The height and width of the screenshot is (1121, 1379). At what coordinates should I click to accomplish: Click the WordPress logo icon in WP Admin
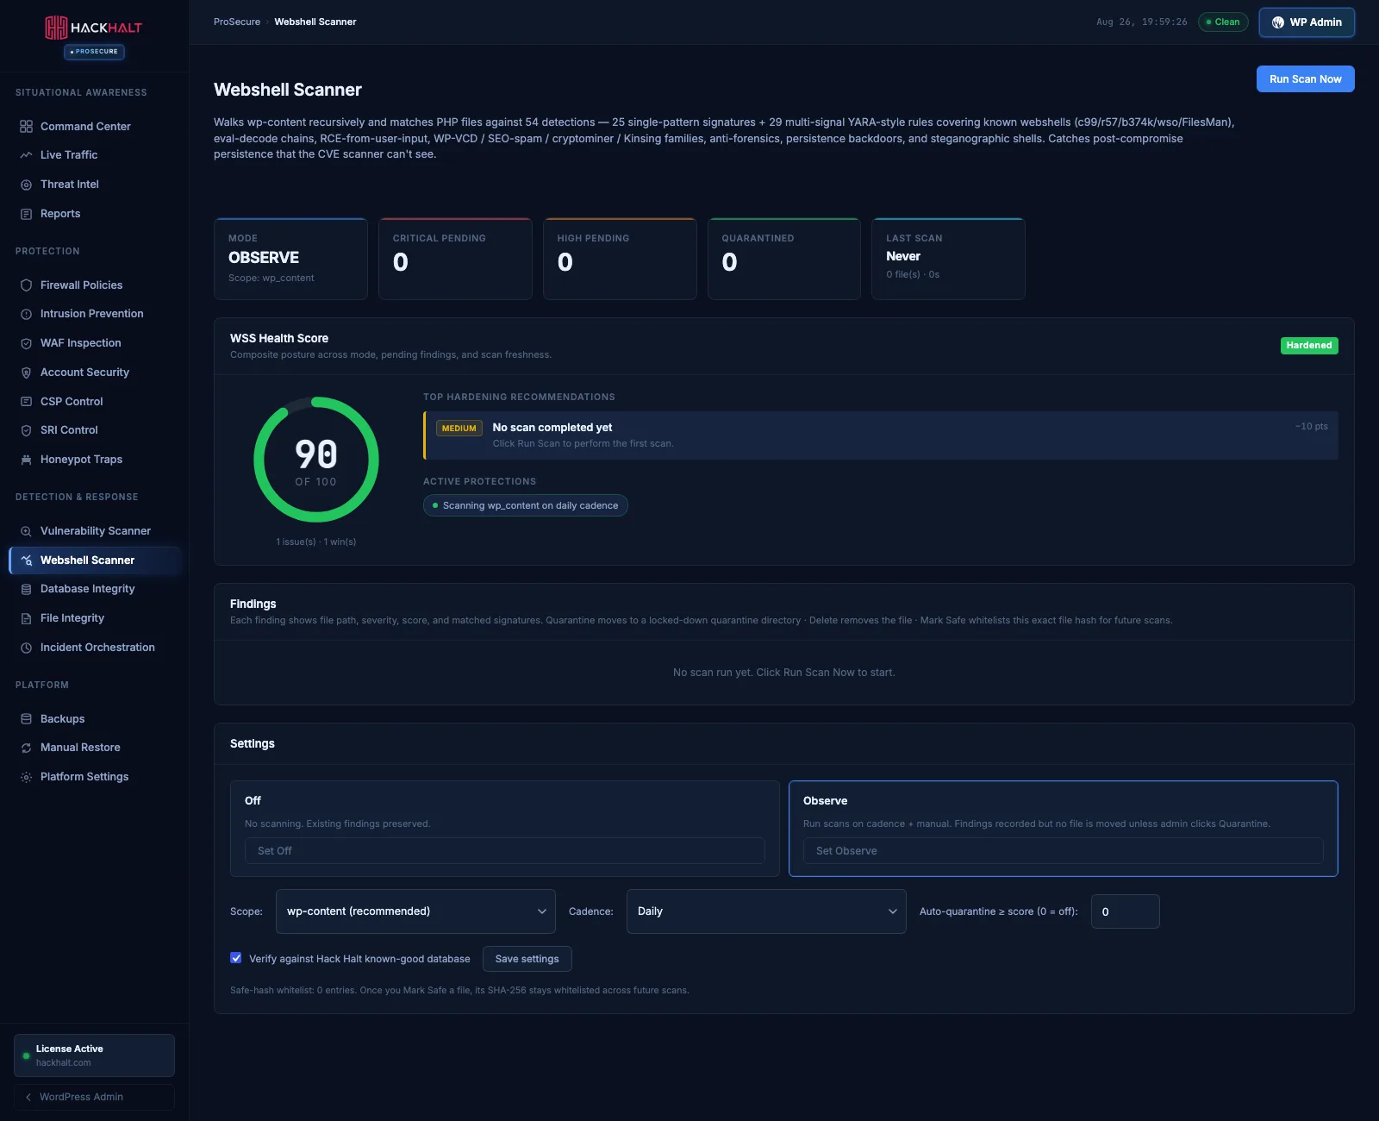point(1278,22)
